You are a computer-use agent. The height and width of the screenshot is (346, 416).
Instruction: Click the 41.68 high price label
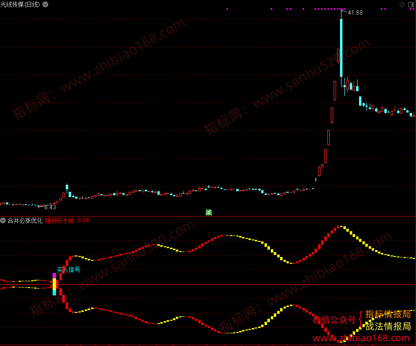pyautogui.click(x=355, y=13)
